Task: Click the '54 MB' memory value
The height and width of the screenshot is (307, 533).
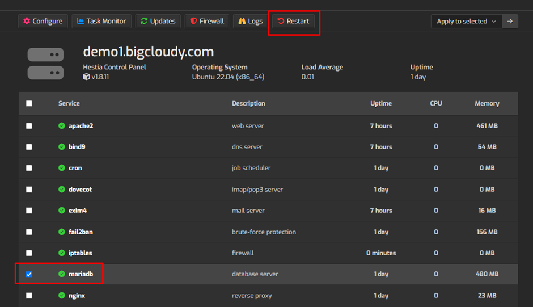Action: [x=487, y=147]
